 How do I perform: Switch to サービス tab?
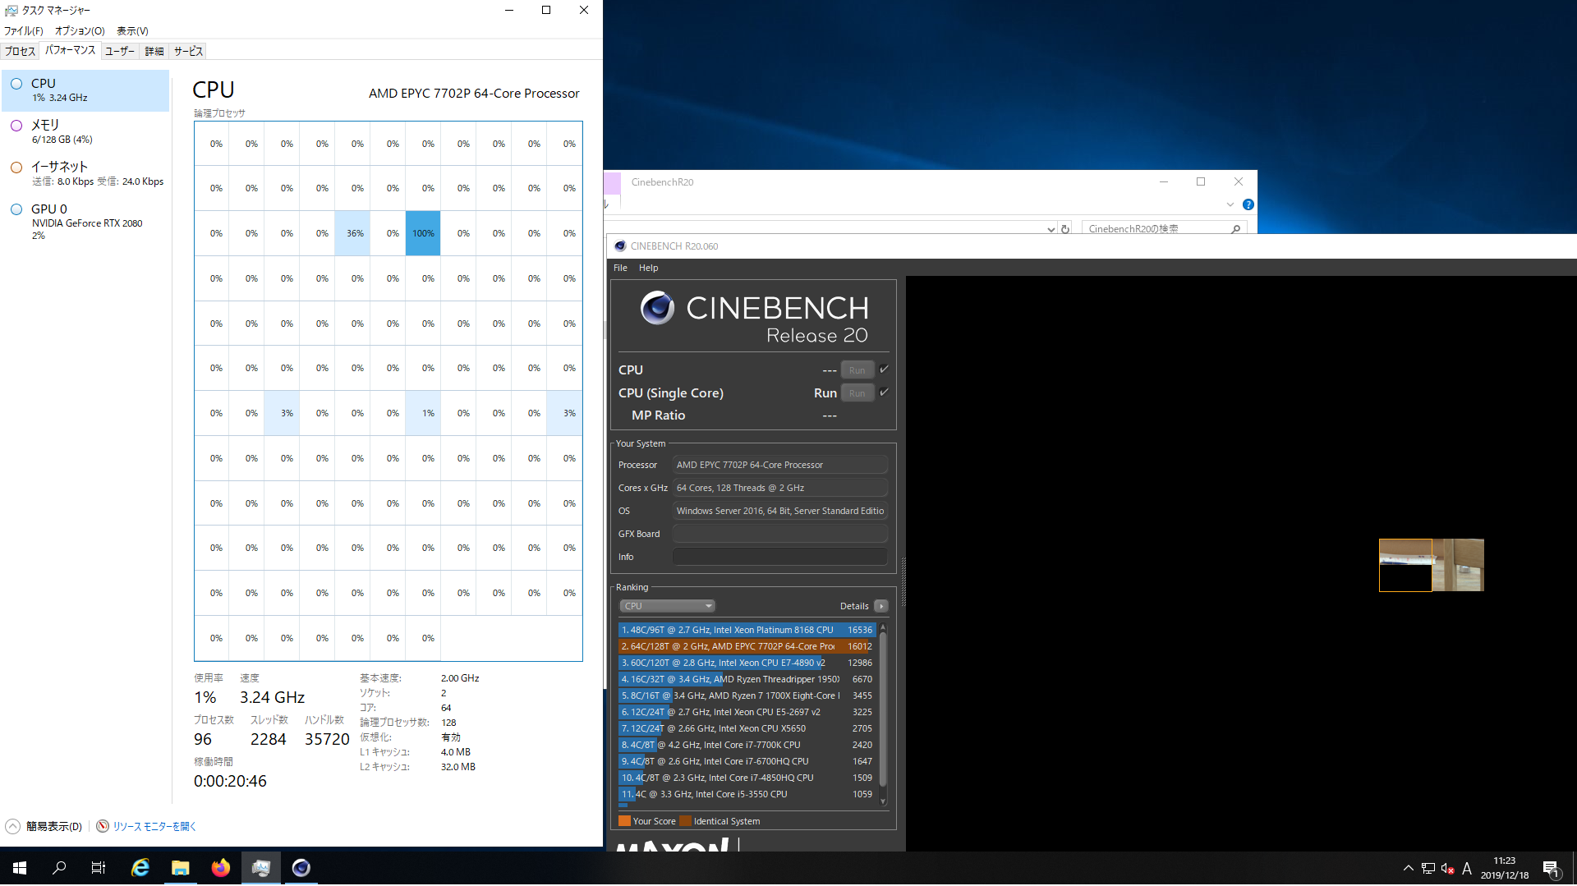188,51
